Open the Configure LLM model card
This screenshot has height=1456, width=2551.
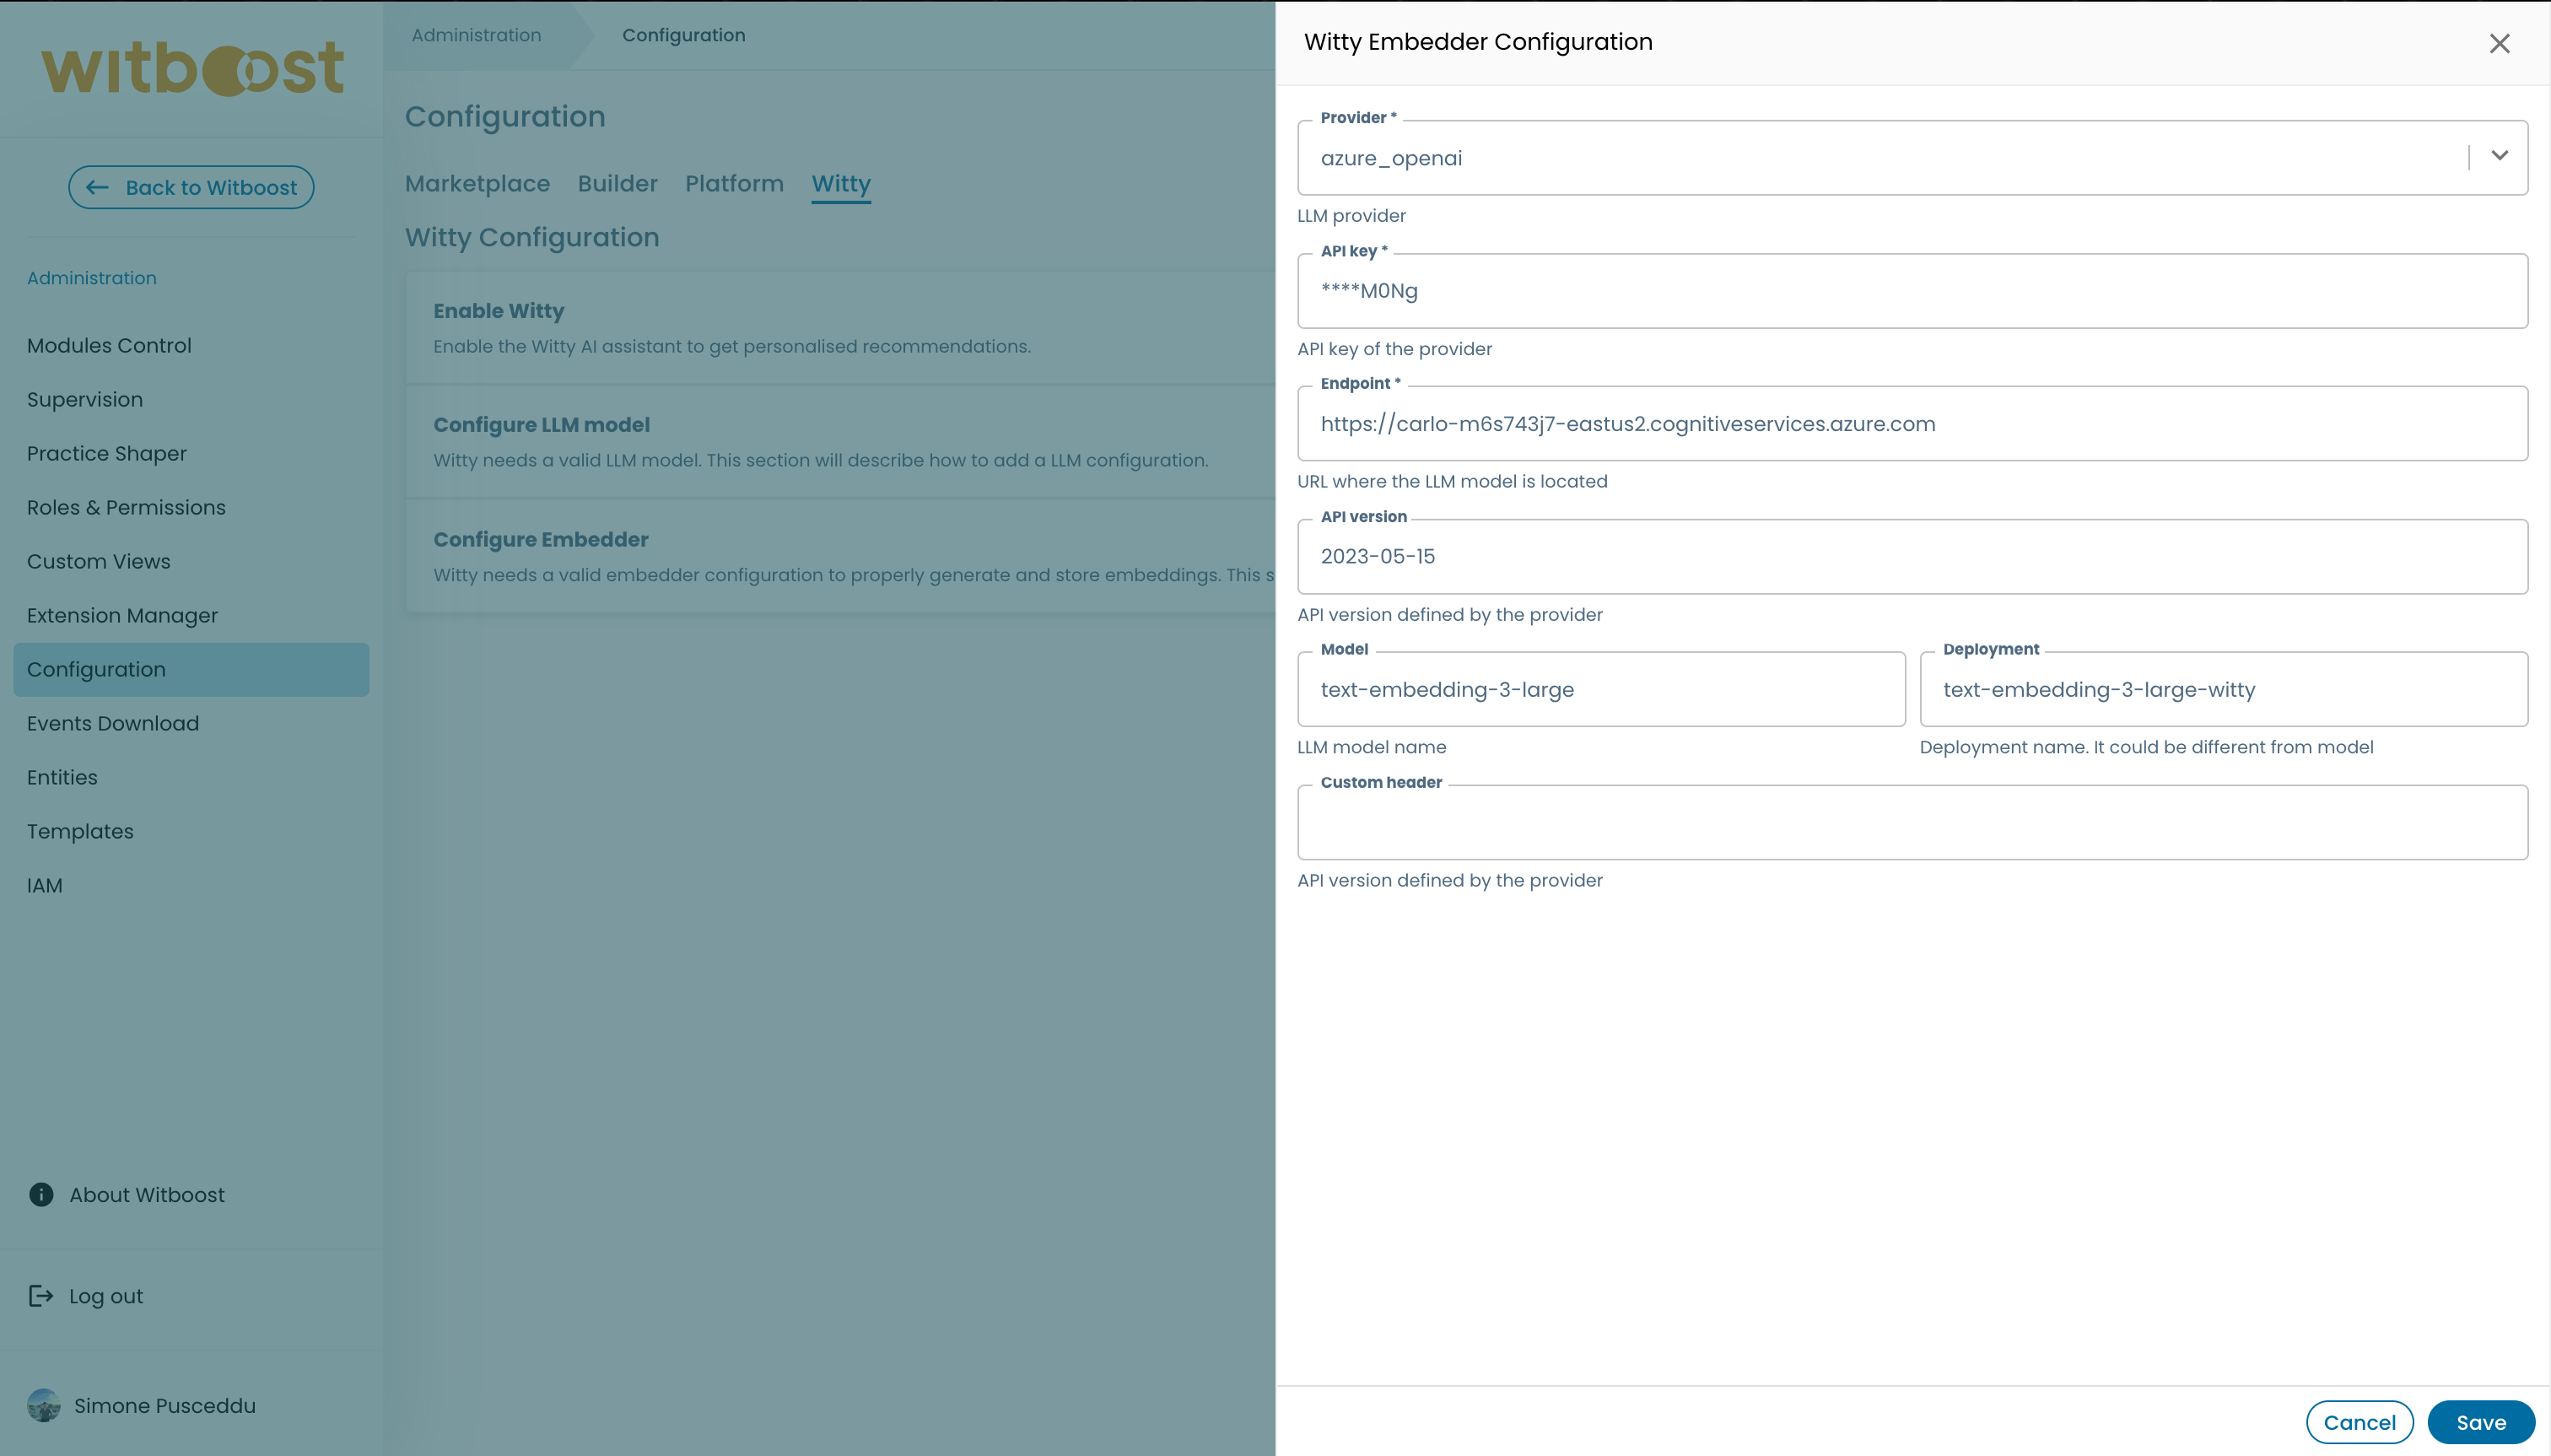coord(840,442)
